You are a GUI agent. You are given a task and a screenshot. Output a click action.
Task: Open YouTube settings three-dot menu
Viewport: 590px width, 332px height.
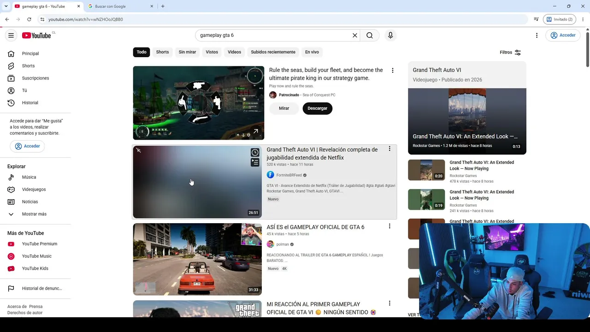[x=537, y=36]
